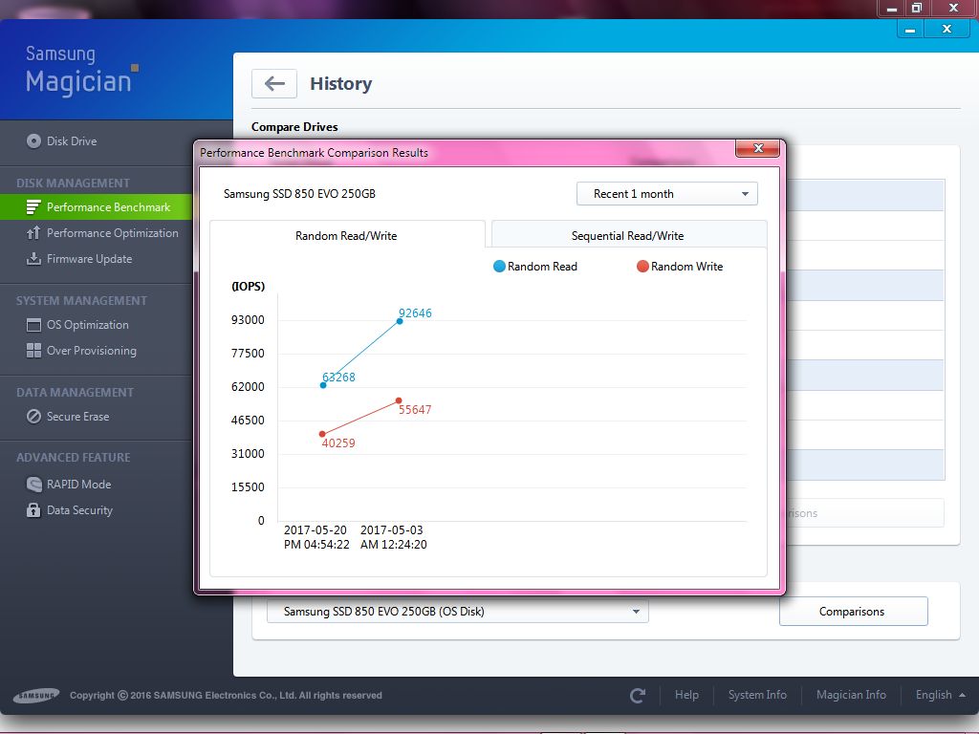Click the Disk Drive icon in sidebar
Image resolution: width=979 pixels, height=734 pixels.
point(33,141)
